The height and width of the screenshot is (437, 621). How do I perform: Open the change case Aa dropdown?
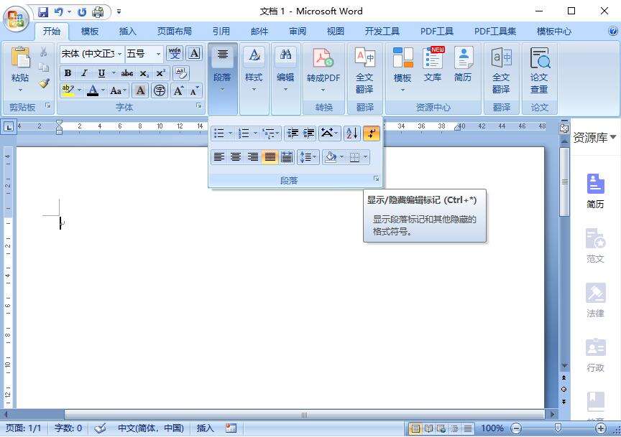[x=118, y=90]
